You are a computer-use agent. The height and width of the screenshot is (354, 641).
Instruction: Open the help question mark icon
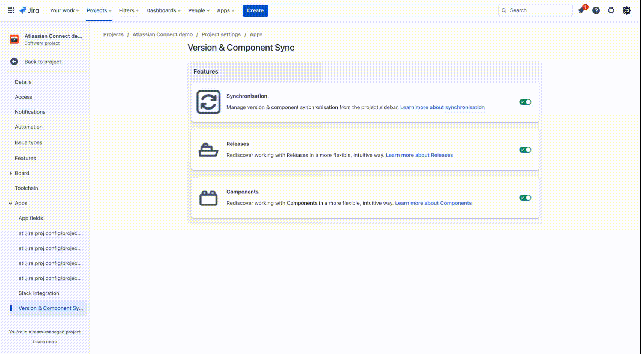click(x=596, y=10)
